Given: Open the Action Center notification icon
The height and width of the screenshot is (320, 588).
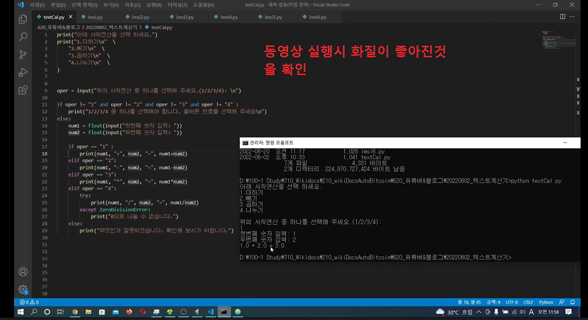Looking at the screenshot, I should tap(569, 312).
